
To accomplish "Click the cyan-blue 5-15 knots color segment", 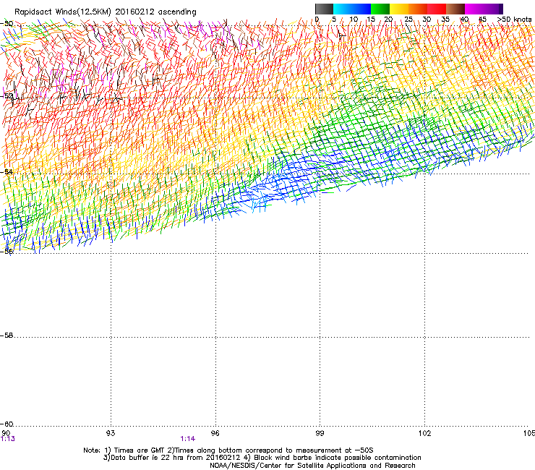I will (352, 9).
